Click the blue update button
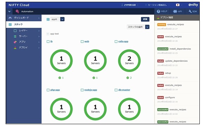 pos(145,19)
